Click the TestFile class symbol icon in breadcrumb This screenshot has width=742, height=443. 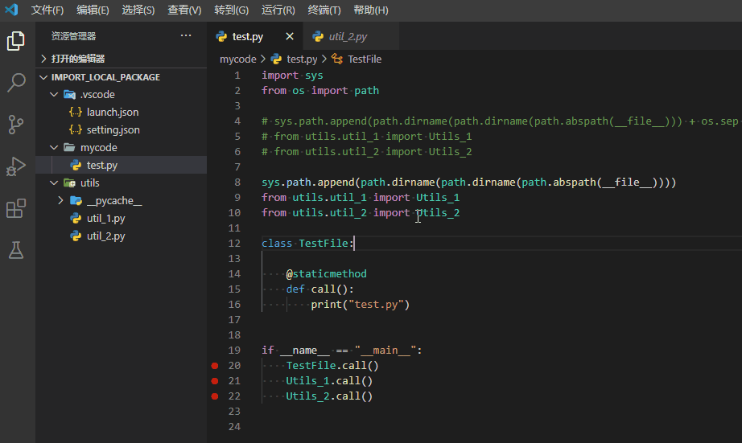[x=337, y=59]
